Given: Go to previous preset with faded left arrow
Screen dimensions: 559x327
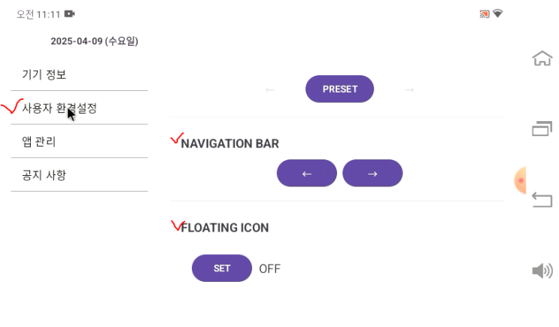Looking at the screenshot, I should coord(270,89).
